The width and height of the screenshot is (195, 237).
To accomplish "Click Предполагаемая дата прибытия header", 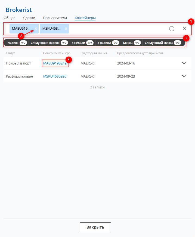I will coord(140,53).
